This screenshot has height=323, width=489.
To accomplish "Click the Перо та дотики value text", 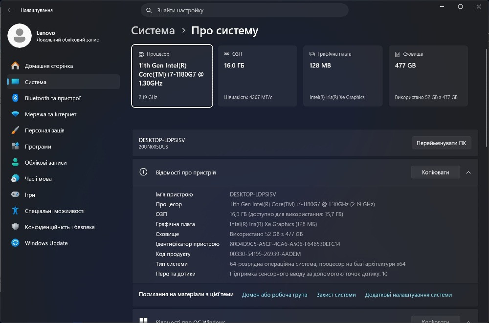I will pos(309,274).
